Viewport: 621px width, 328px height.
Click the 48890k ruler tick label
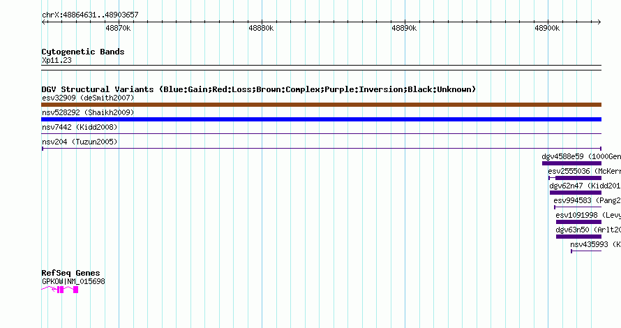pyautogui.click(x=404, y=28)
